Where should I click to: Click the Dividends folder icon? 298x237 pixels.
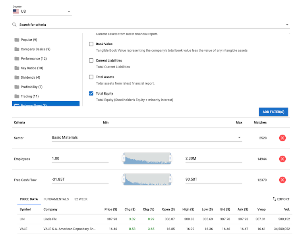pos(17,77)
